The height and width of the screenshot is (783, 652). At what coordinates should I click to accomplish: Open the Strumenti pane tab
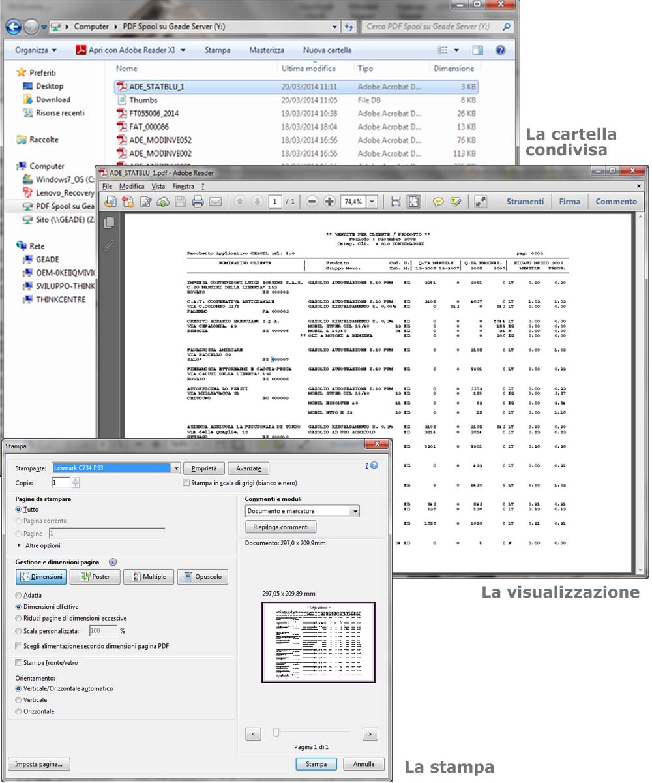[525, 202]
